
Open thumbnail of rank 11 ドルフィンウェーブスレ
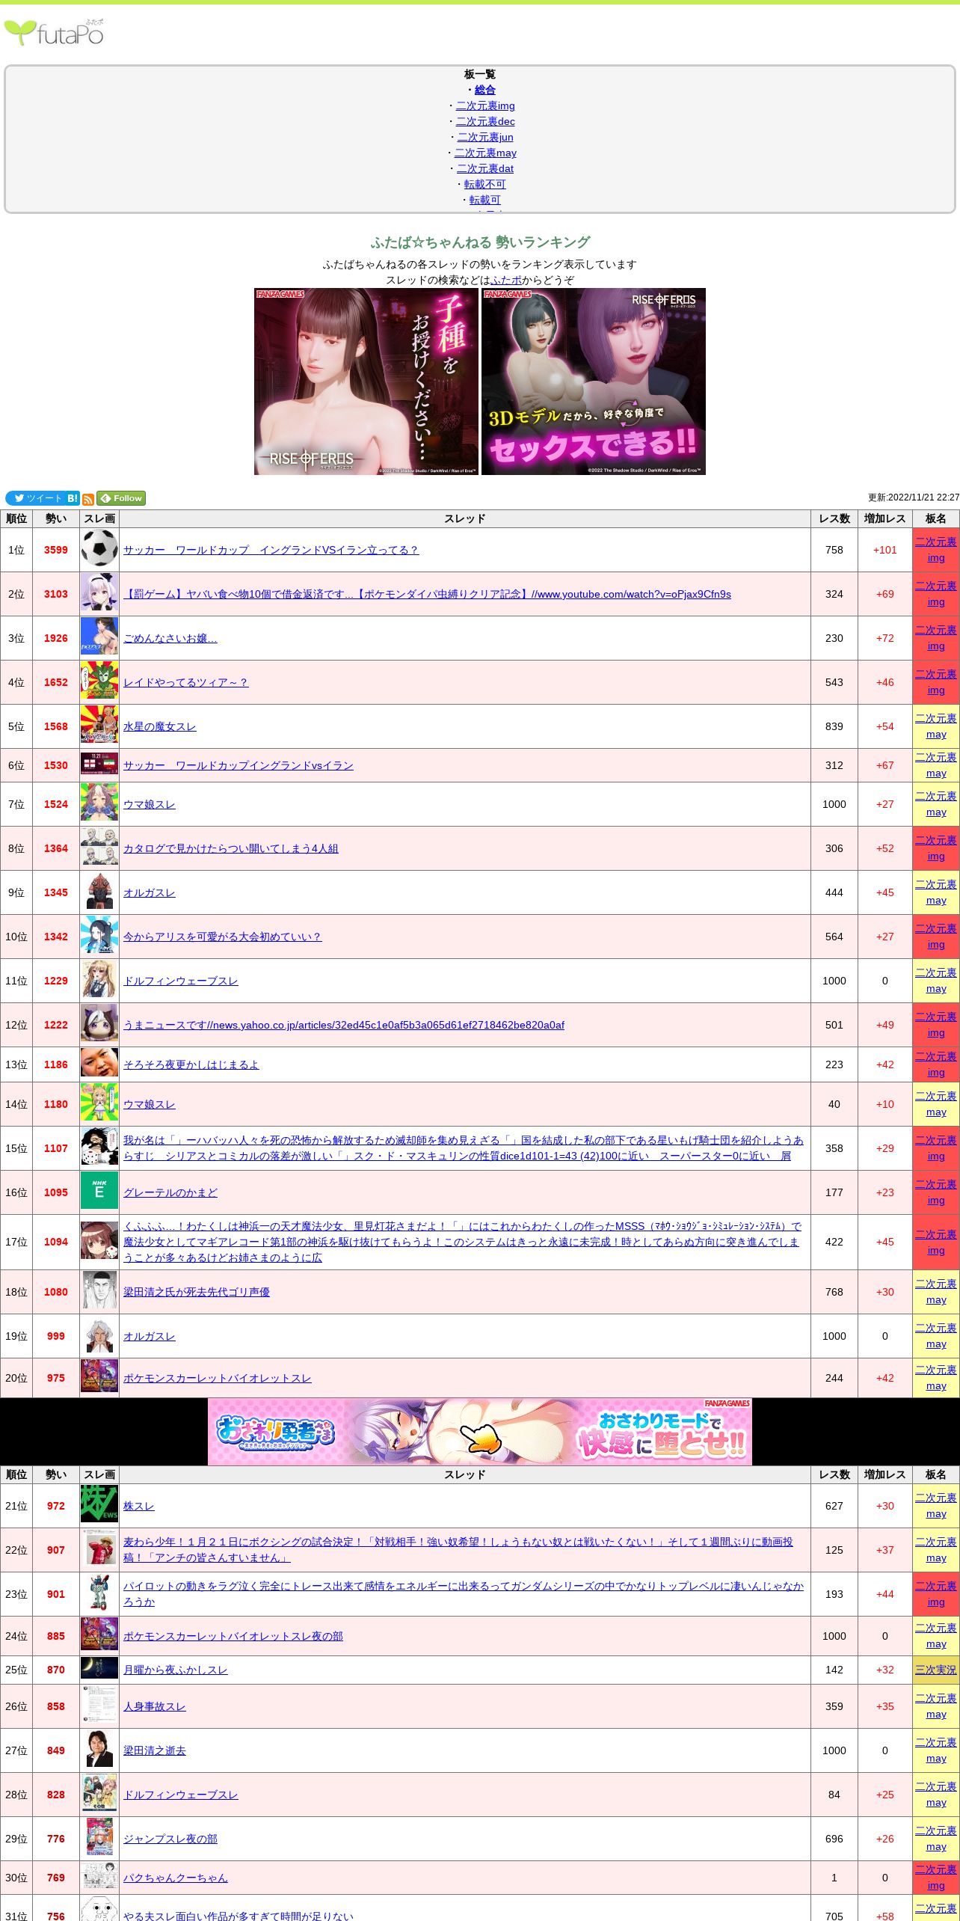[x=99, y=979]
